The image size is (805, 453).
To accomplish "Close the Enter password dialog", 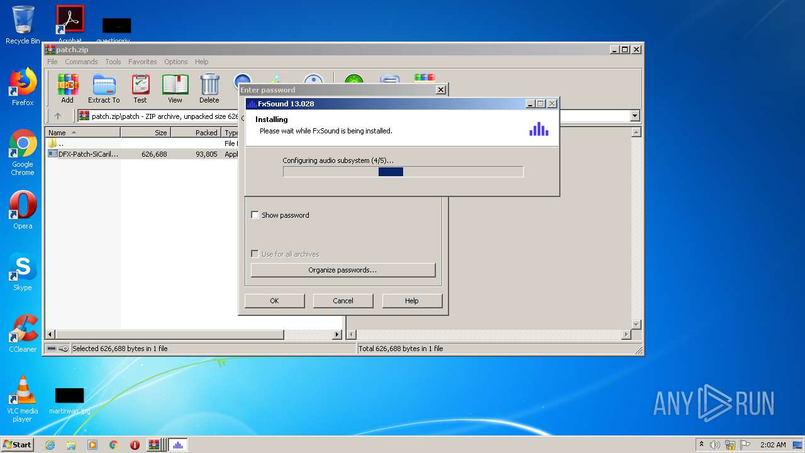I will pos(441,90).
